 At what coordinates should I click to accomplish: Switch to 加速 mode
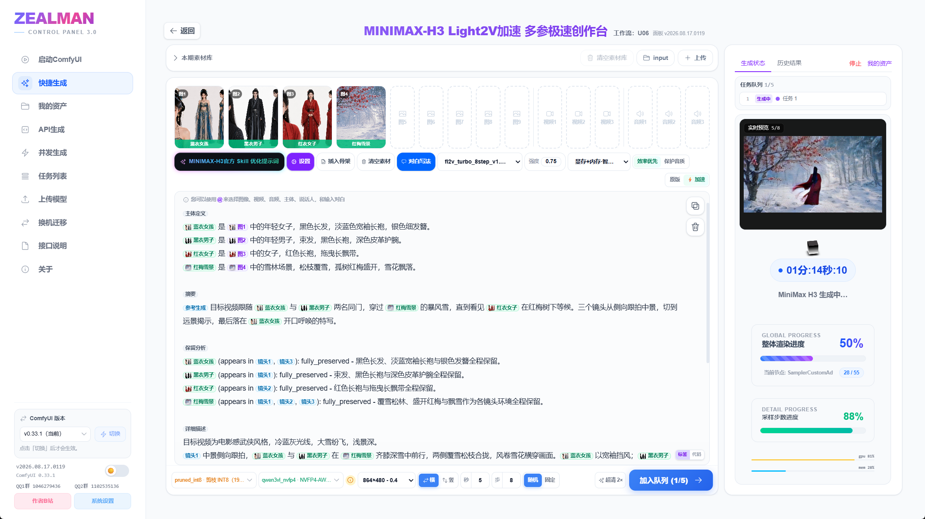click(x=696, y=180)
